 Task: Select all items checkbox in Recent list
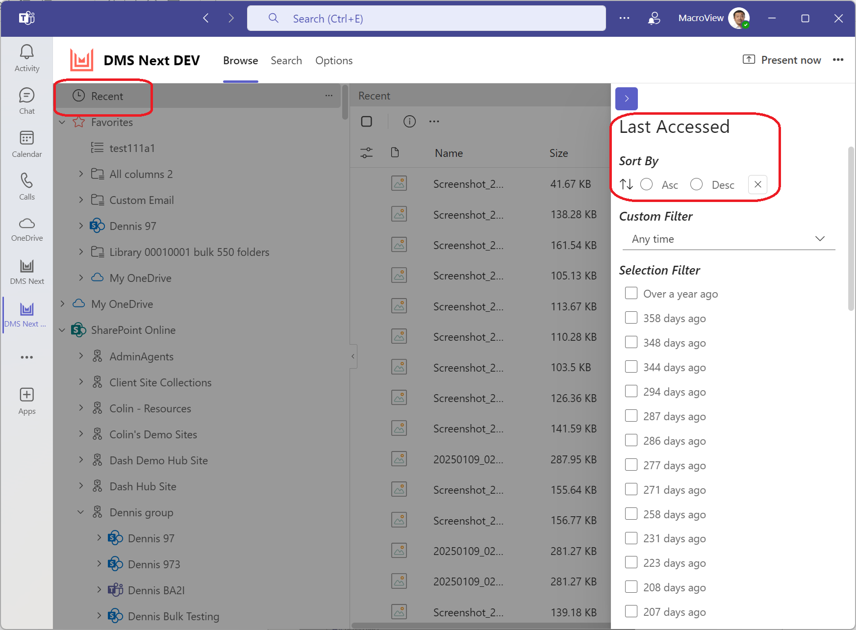click(x=367, y=121)
